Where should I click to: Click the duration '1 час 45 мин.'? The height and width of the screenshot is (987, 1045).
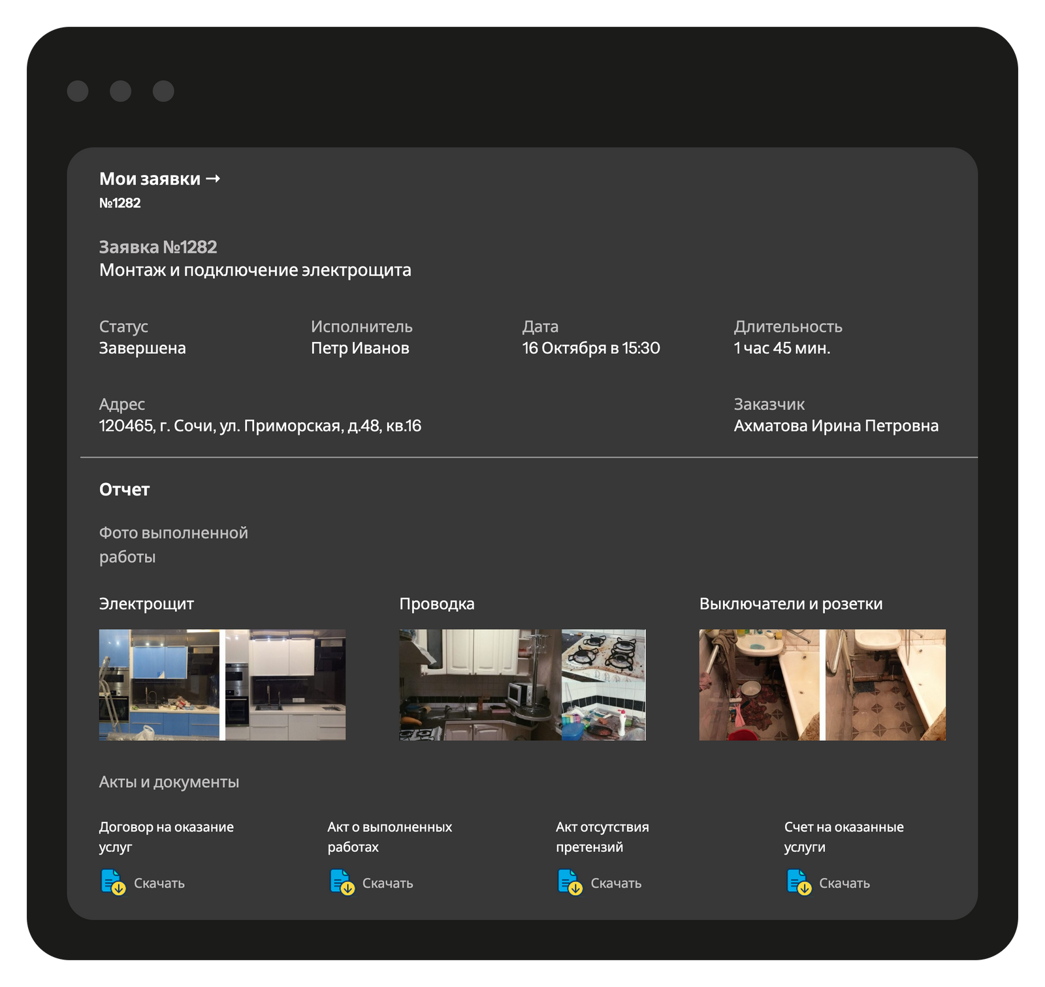pyautogui.click(x=782, y=348)
